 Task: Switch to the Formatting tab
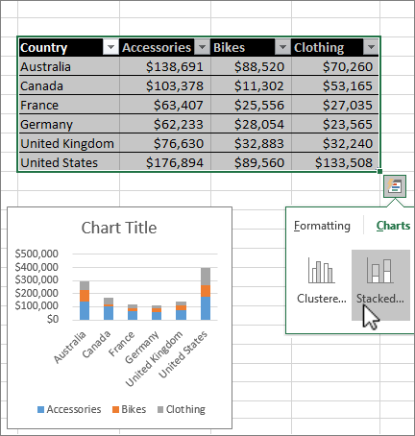coord(322,226)
